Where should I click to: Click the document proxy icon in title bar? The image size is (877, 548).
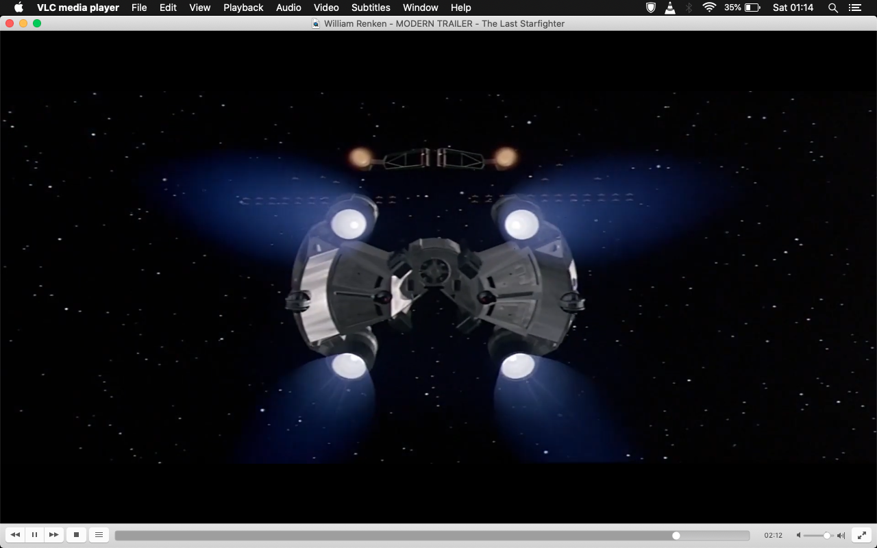[x=316, y=23]
